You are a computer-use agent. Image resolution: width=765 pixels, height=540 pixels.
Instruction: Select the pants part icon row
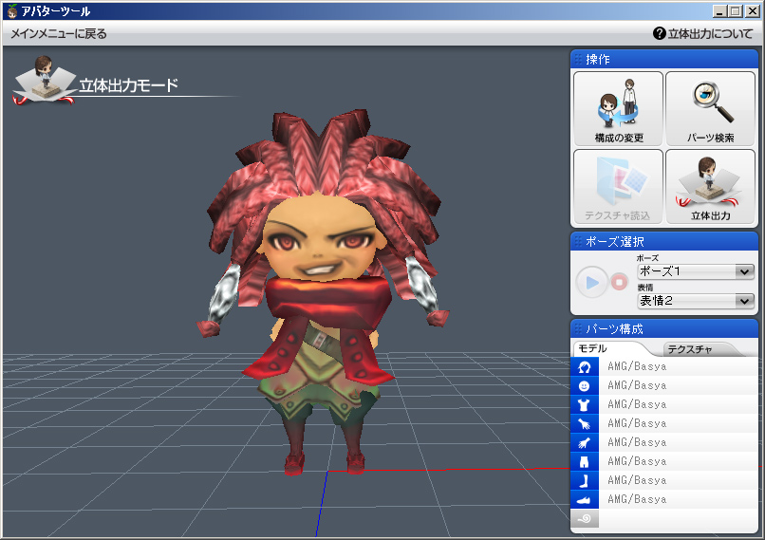(x=664, y=461)
